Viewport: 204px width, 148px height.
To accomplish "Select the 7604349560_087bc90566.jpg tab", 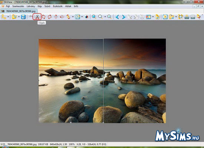I will pos(19,11).
